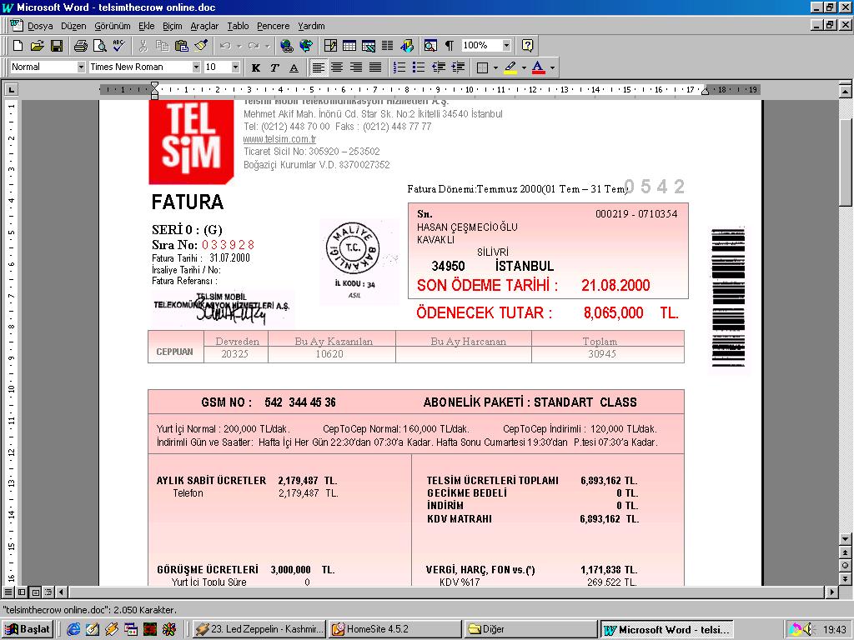This screenshot has height=640, width=854.
Task: Insert a table using the toolbar icon
Action: click(x=349, y=46)
